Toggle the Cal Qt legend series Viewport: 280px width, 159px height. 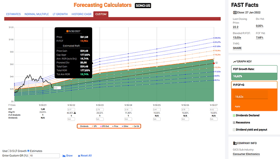tap(136, 126)
